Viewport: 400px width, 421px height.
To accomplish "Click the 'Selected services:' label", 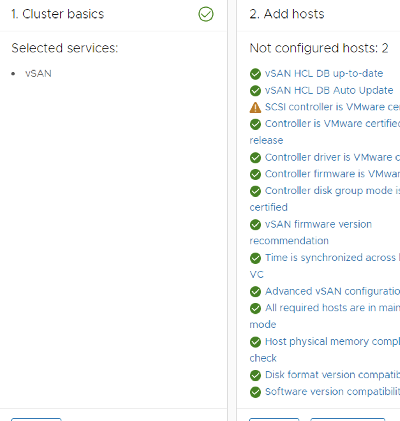I will tap(65, 48).
